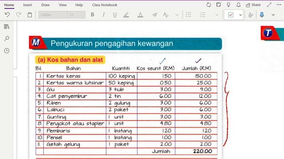The width and height of the screenshot is (284, 159).
Task: Click the 100 keping quantity cell
Action: pos(122,76)
